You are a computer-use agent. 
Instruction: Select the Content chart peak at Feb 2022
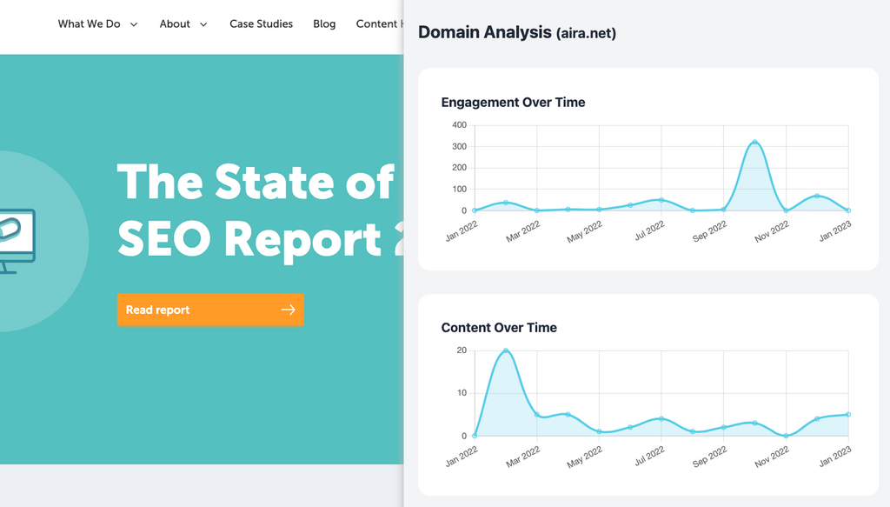[506, 351]
